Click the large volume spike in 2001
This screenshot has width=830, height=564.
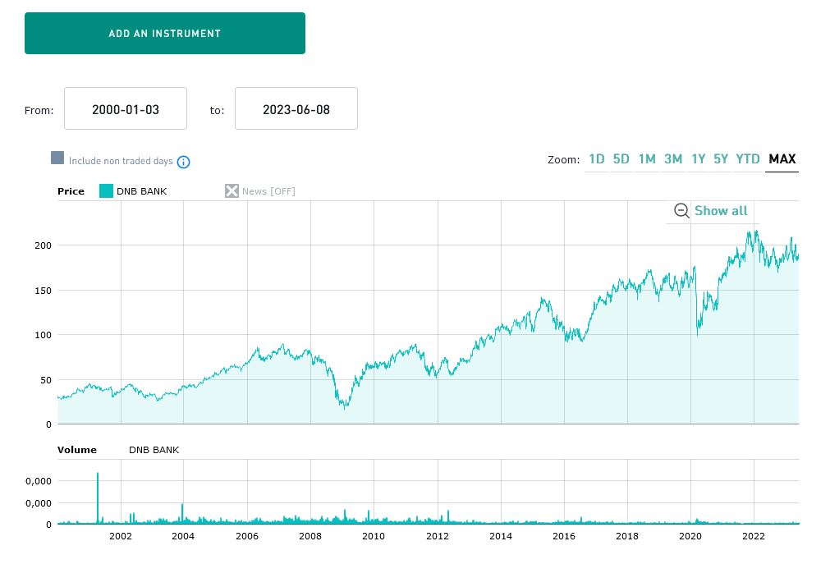tap(98, 497)
